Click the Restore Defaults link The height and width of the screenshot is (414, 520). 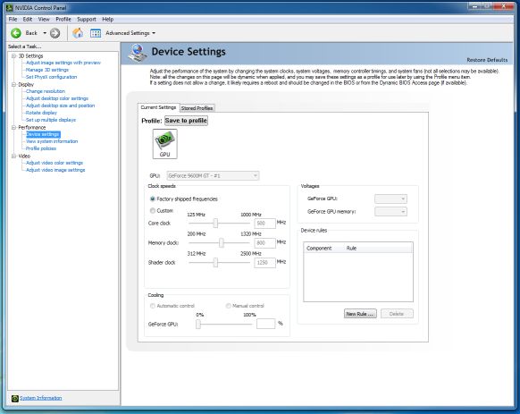487,60
